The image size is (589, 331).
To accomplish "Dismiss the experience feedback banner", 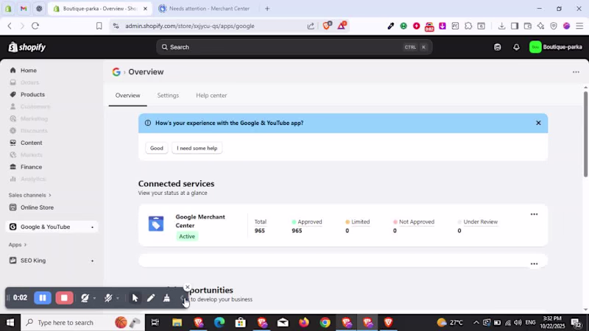I will (538, 123).
